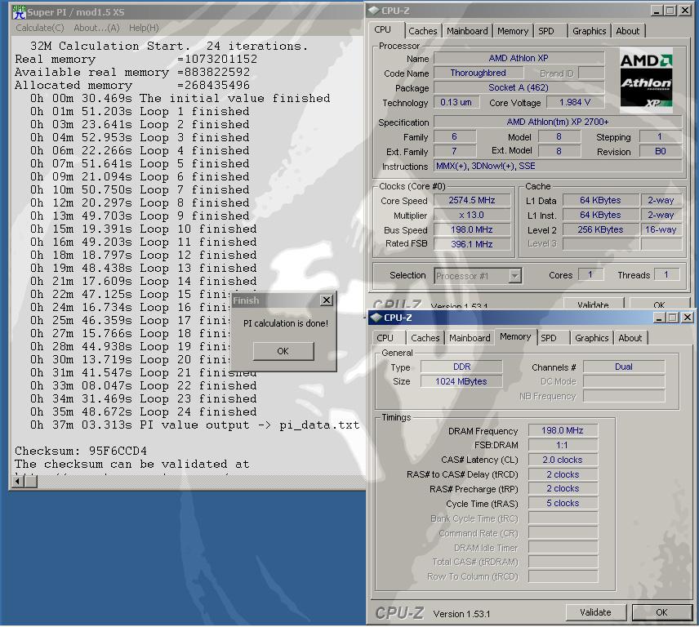This screenshot has height=627, width=699.
Task: Click the empty Bank Cycle Time (tRC) field
Action: click(563, 518)
